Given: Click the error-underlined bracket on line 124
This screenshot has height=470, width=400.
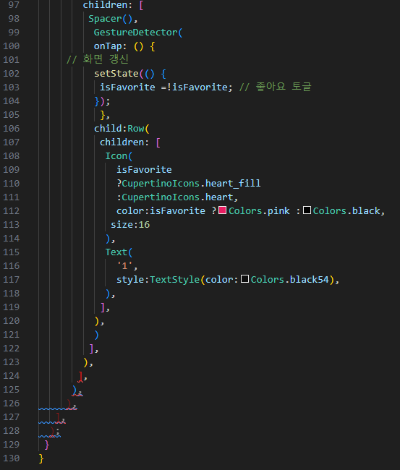Looking at the screenshot, I should (x=81, y=377).
